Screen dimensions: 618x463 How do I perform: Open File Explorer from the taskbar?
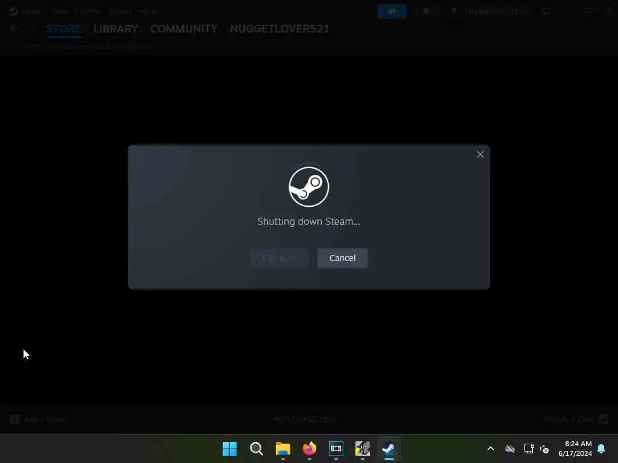(x=282, y=449)
